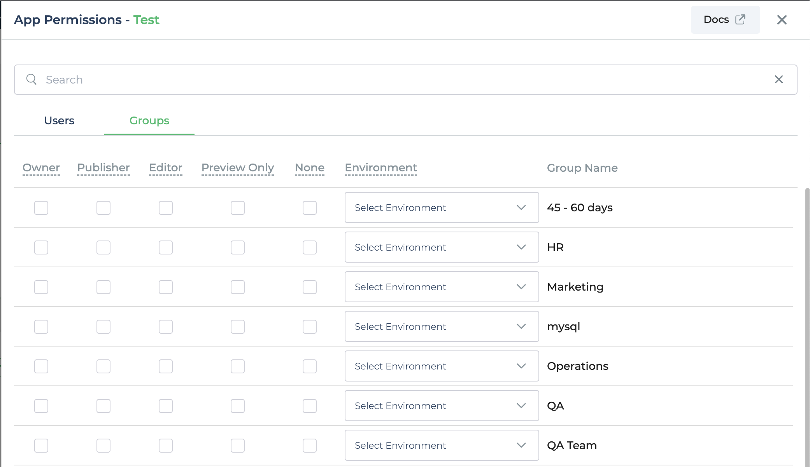Click the Search input field
This screenshot has height=467, width=810.
pyautogui.click(x=405, y=80)
